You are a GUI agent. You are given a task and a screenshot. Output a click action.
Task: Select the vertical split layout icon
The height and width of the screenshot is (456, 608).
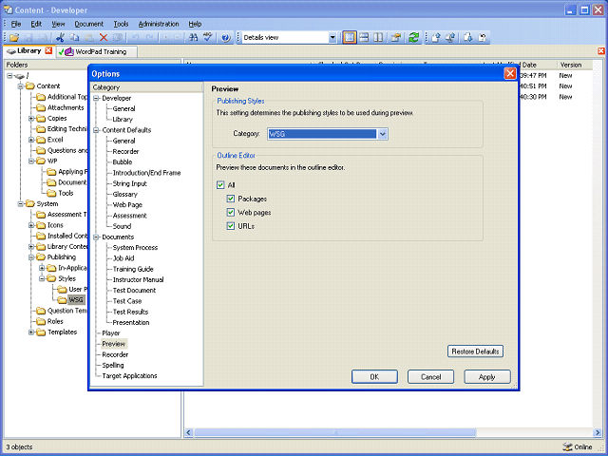[378, 38]
